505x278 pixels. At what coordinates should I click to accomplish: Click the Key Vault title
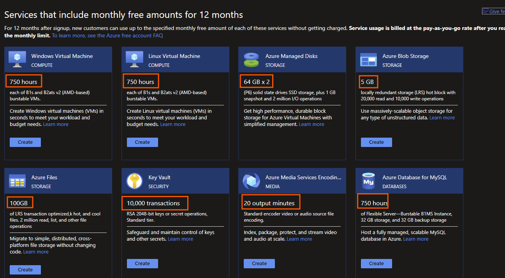pos(159,177)
